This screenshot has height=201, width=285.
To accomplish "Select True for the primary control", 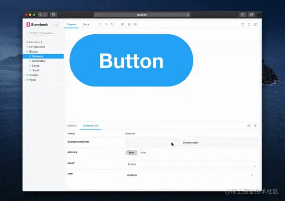I will point(131,153).
